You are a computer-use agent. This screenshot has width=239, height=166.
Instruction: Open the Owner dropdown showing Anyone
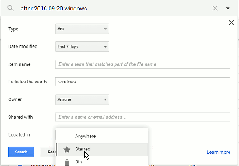click(82, 99)
